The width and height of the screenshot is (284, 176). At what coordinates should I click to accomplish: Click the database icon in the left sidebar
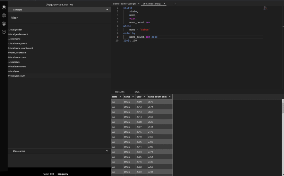coord(4,7)
